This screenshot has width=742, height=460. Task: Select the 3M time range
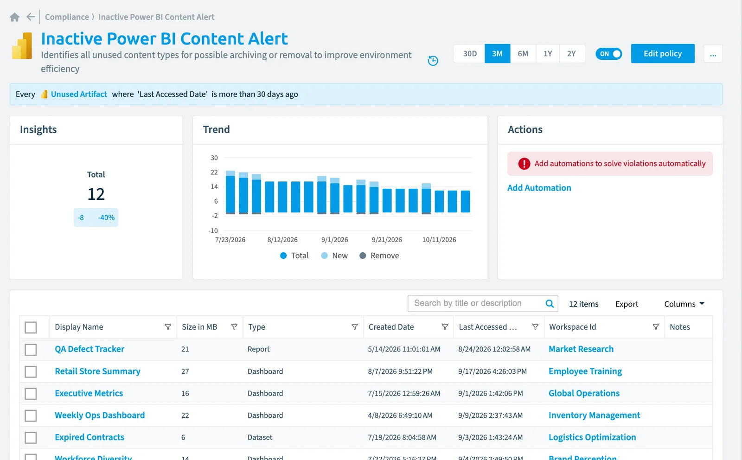tap(498, 54)
